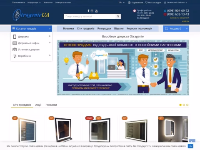Viewport: 200px width, 150px height.
Task: Click the Vodafone phone operator icon
Action: 165,14
